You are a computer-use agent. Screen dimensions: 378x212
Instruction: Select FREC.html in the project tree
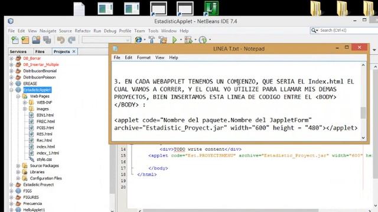(45, 121)
